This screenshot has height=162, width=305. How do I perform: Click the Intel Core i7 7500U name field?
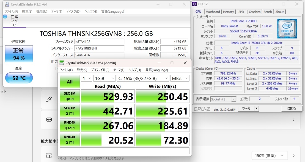pos(244,21)
